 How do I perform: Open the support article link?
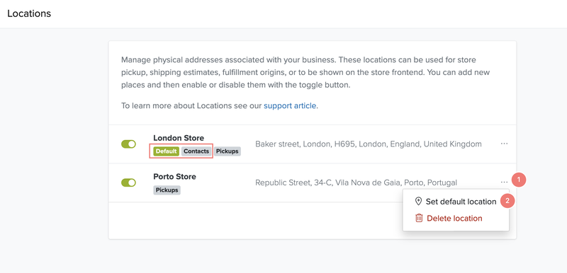coord(290,106)
